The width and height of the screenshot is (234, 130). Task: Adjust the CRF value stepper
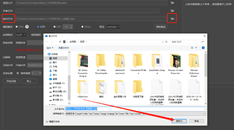click(x=71, y=27)
